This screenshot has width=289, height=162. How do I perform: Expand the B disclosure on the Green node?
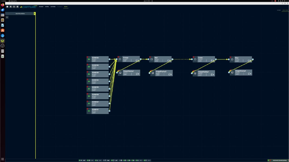[213, 60]
